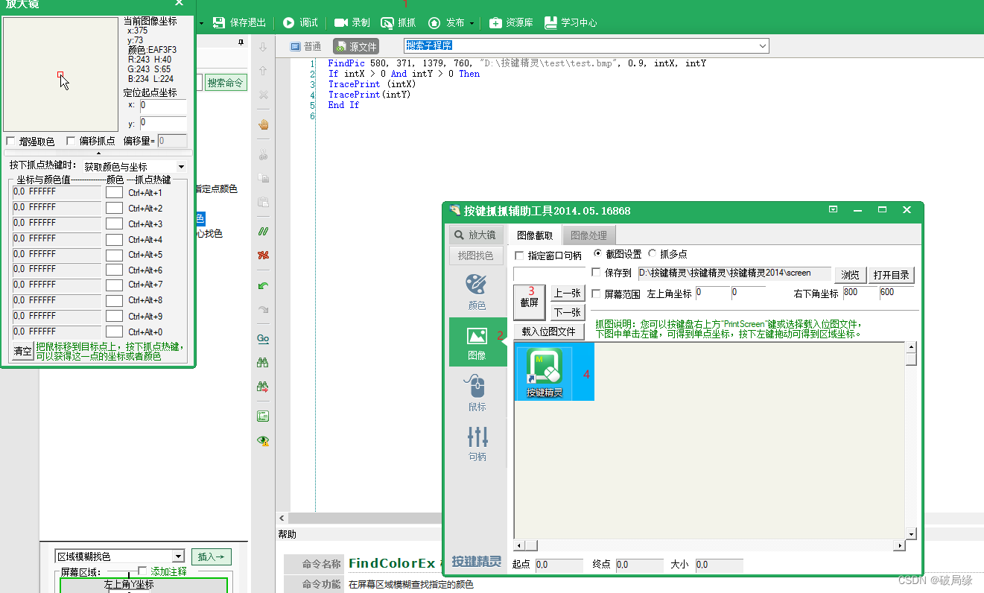The height and width of the screenshot is (593, 984).
Task: Open the menu dropdown icon in capture tool titlebar
Action: point(834,210)
